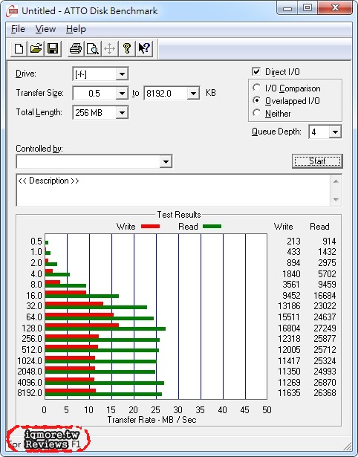Activate context help arrow-question icon
Screen dimensions: 358x457
pyautogui.click(x=144, y=48)
